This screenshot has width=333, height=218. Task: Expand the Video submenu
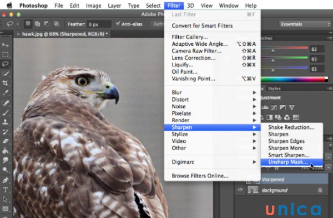pyautogui.click(x=213, y=141)
